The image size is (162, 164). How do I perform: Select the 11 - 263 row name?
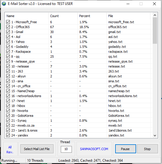coord(17,71)
